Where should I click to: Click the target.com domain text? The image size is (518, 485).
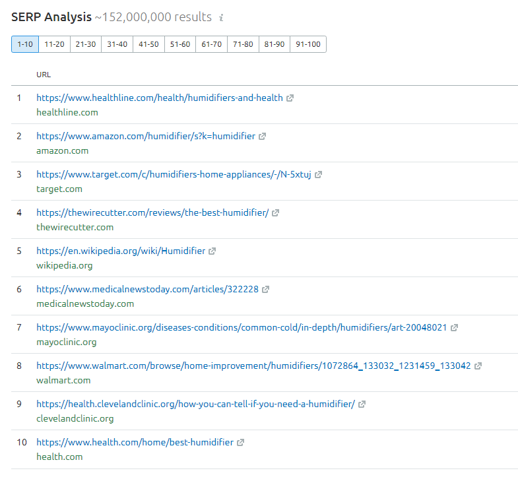click(59, 189)
